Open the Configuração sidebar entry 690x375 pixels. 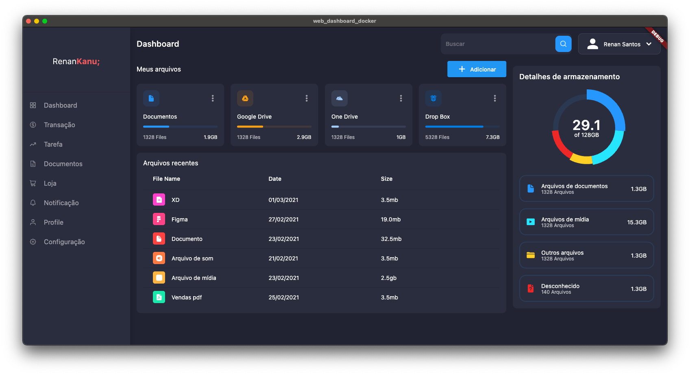click(x=64, y=241)
